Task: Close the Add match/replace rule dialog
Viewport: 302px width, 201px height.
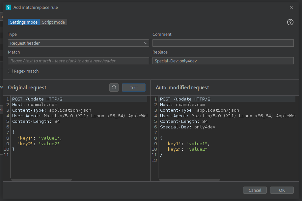Action: 291,7
